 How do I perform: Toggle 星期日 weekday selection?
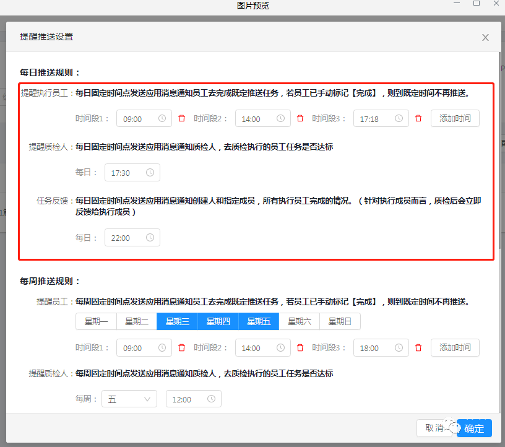(x=340, y=321)
